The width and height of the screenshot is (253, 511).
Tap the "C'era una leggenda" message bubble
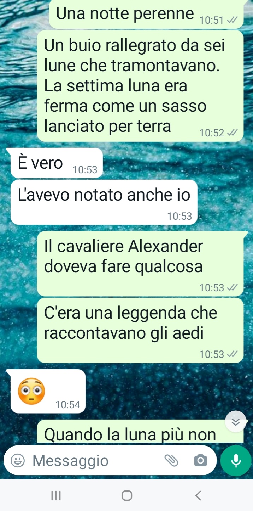pos(140,331)
